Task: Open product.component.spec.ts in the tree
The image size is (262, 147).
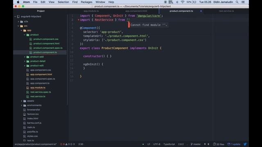Action: (48, 48)
